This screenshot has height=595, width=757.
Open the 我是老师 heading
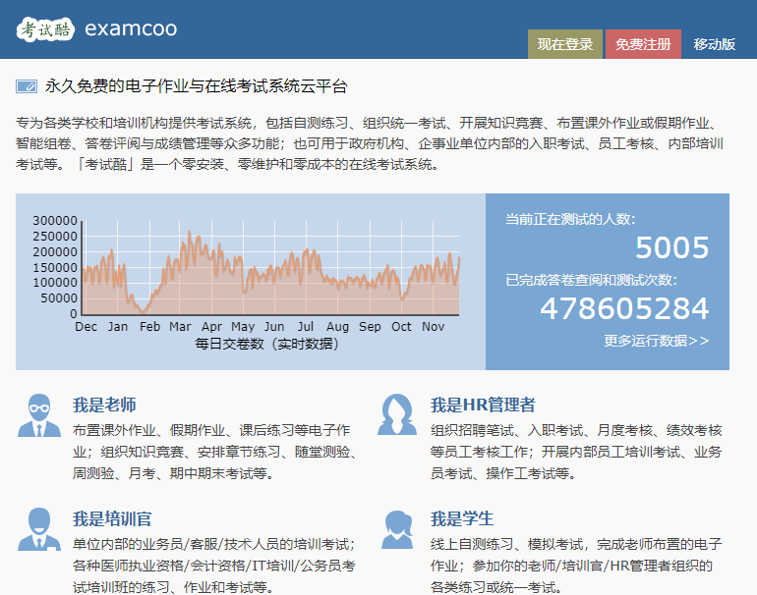[104, 405]
